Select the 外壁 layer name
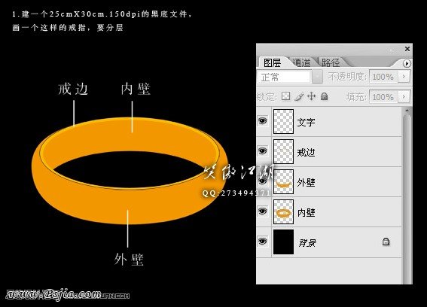 tap(306, 182)
